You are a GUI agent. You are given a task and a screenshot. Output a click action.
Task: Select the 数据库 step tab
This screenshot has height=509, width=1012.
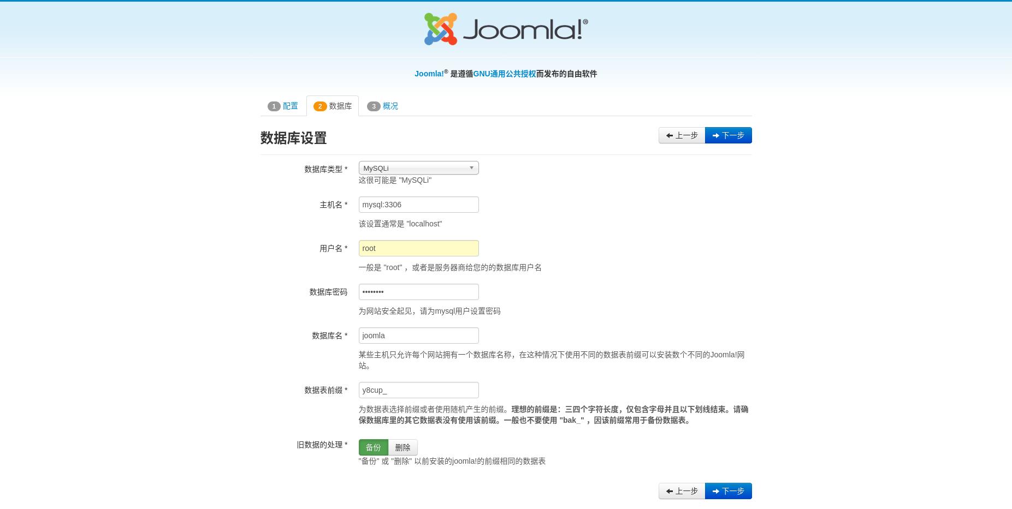[x=333, y=106]
